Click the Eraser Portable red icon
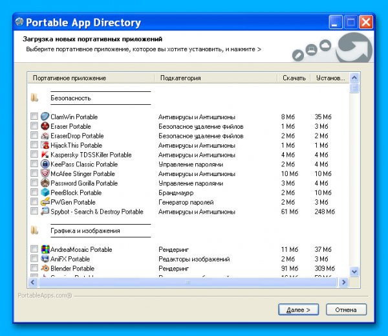388x336 pixels. coord(45,126)
